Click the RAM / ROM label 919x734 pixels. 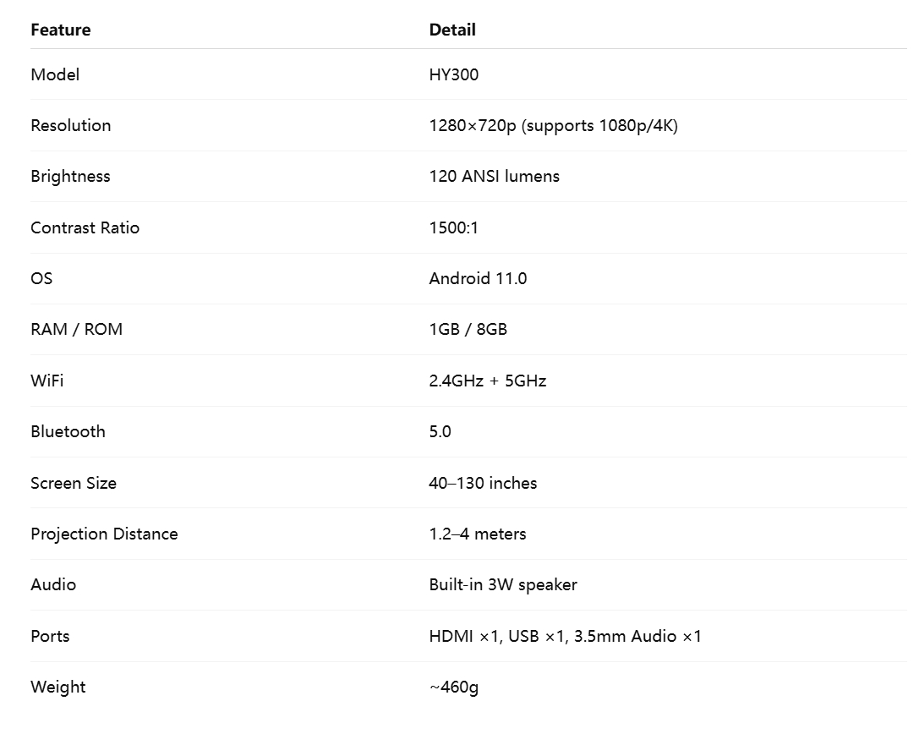(76, 329)
